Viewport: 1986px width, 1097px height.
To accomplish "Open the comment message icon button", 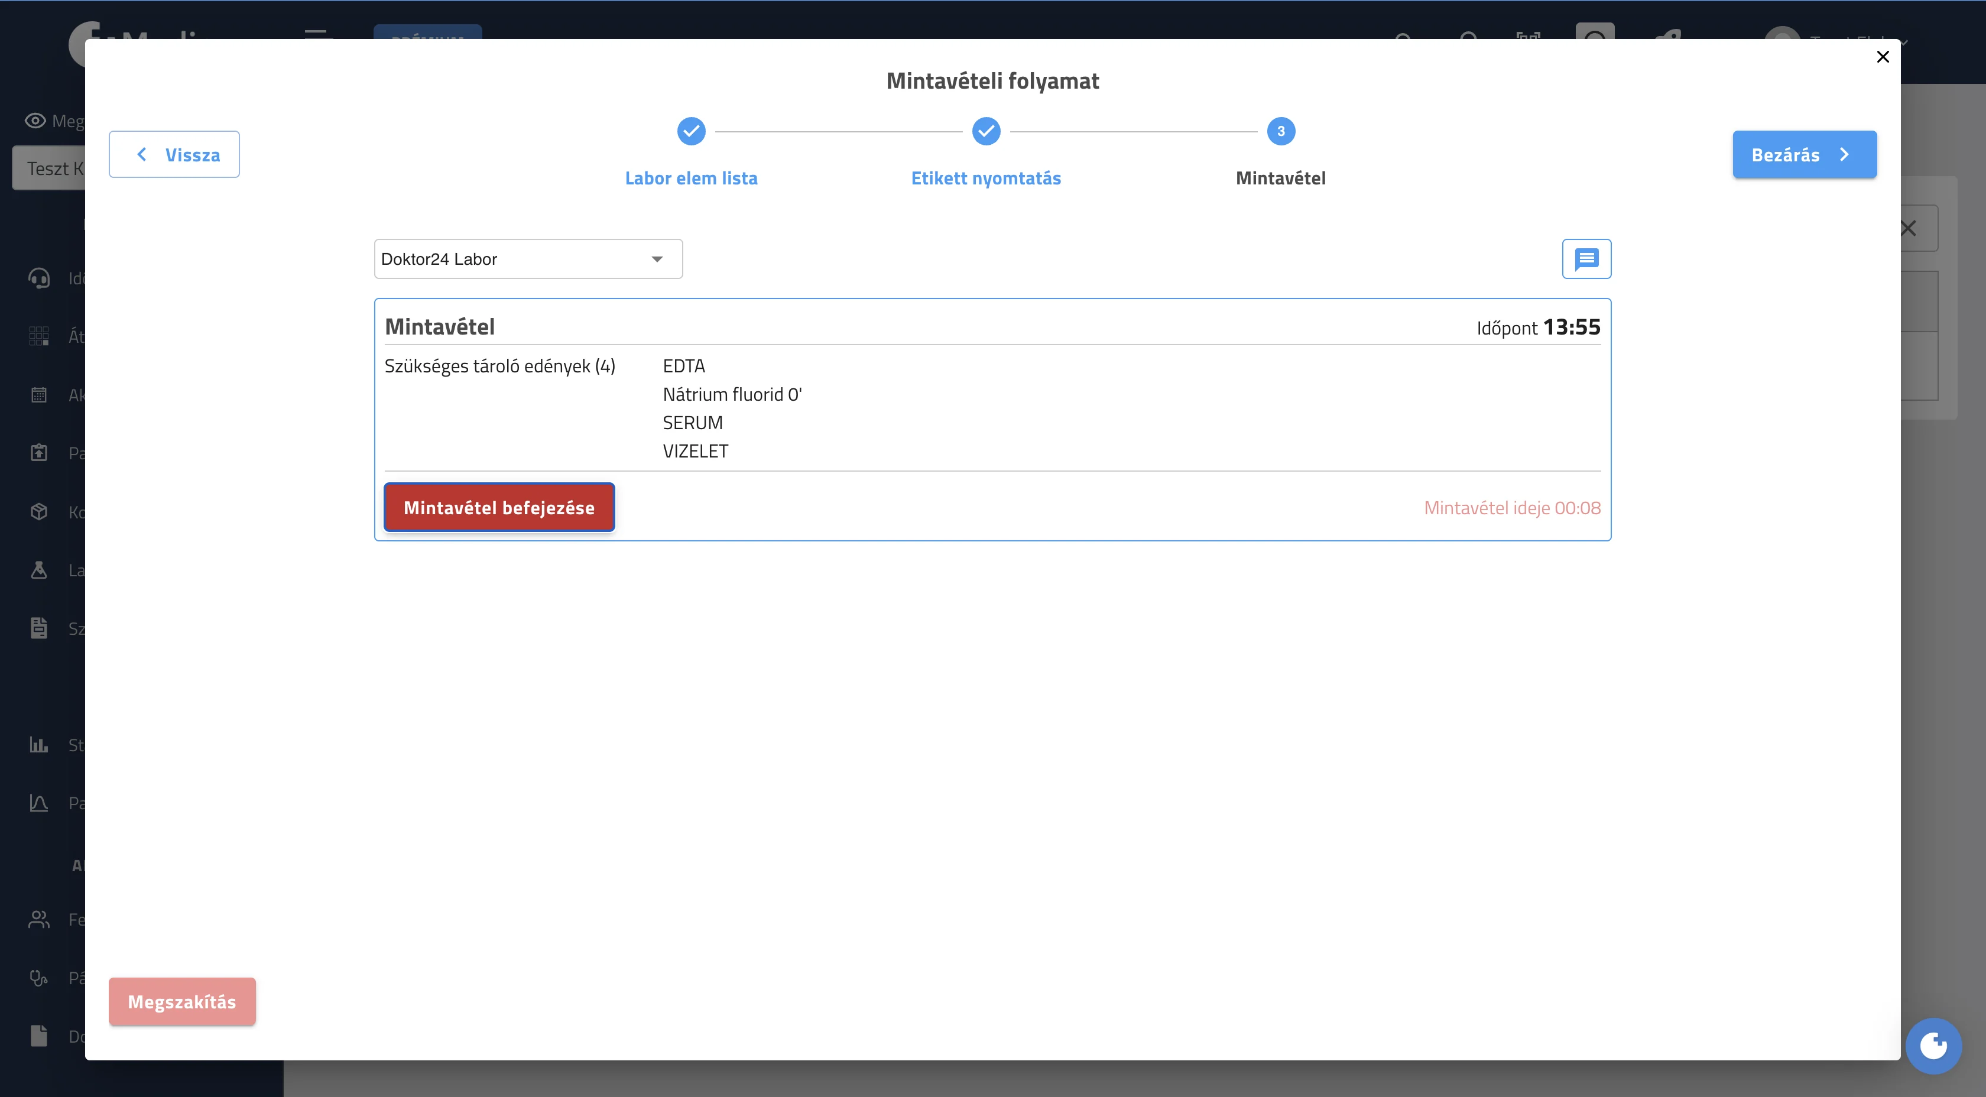I will (x=1586, y=259).
